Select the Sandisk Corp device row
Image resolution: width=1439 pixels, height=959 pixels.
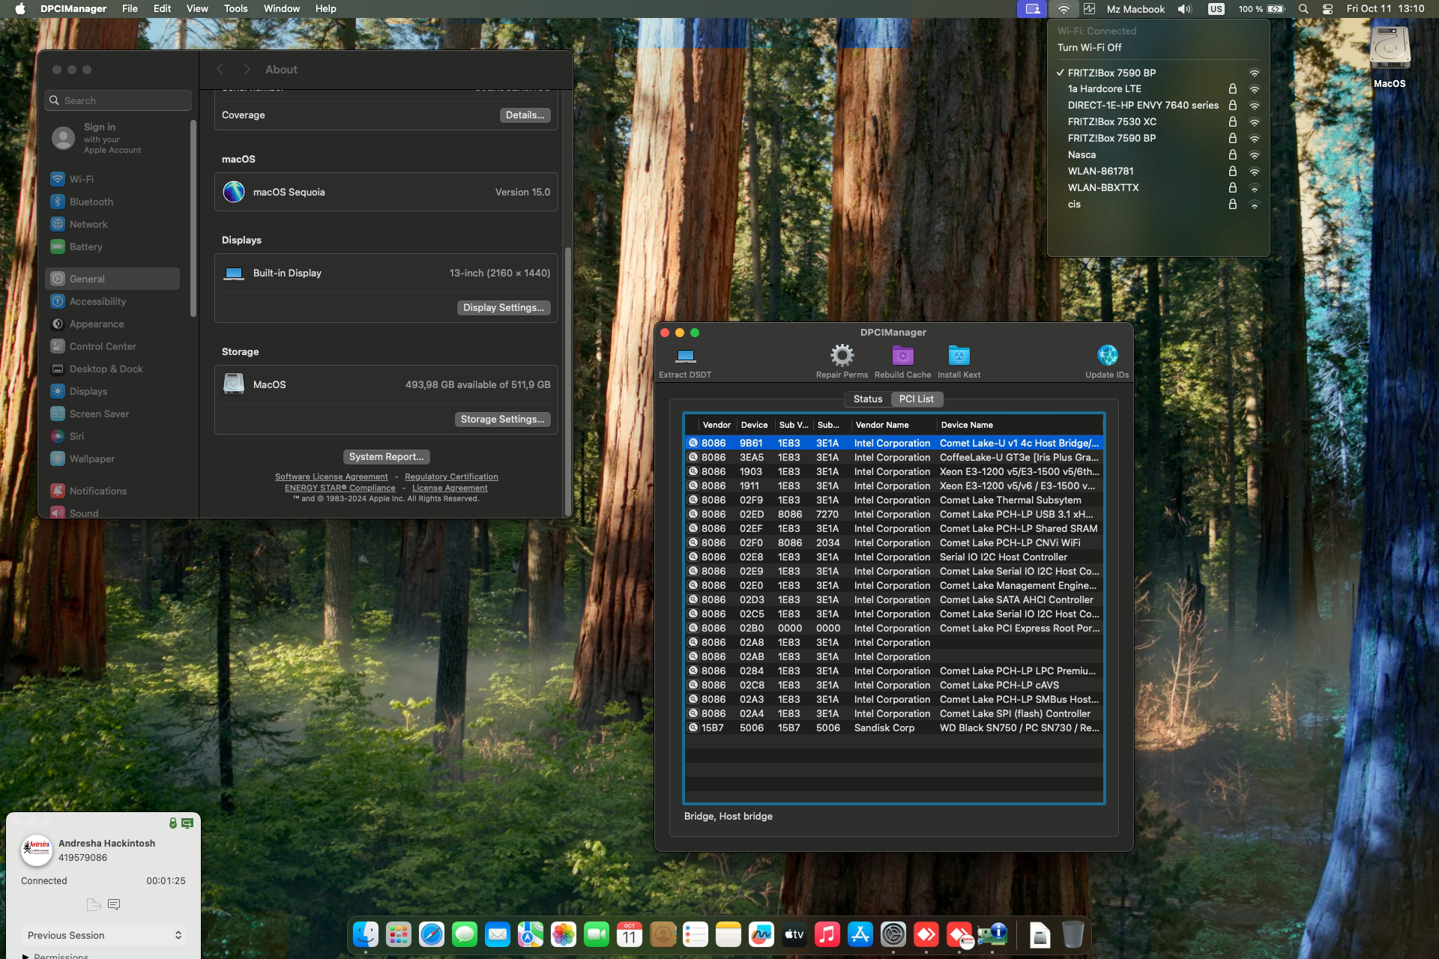point(893,727)
